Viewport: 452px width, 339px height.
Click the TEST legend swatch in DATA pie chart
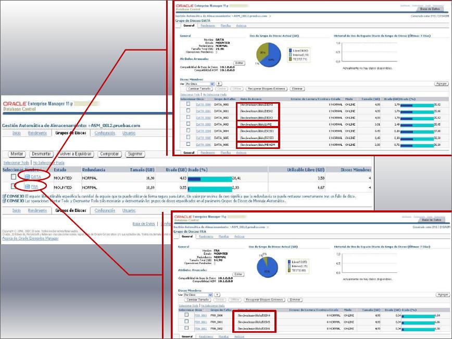(290, 59)
